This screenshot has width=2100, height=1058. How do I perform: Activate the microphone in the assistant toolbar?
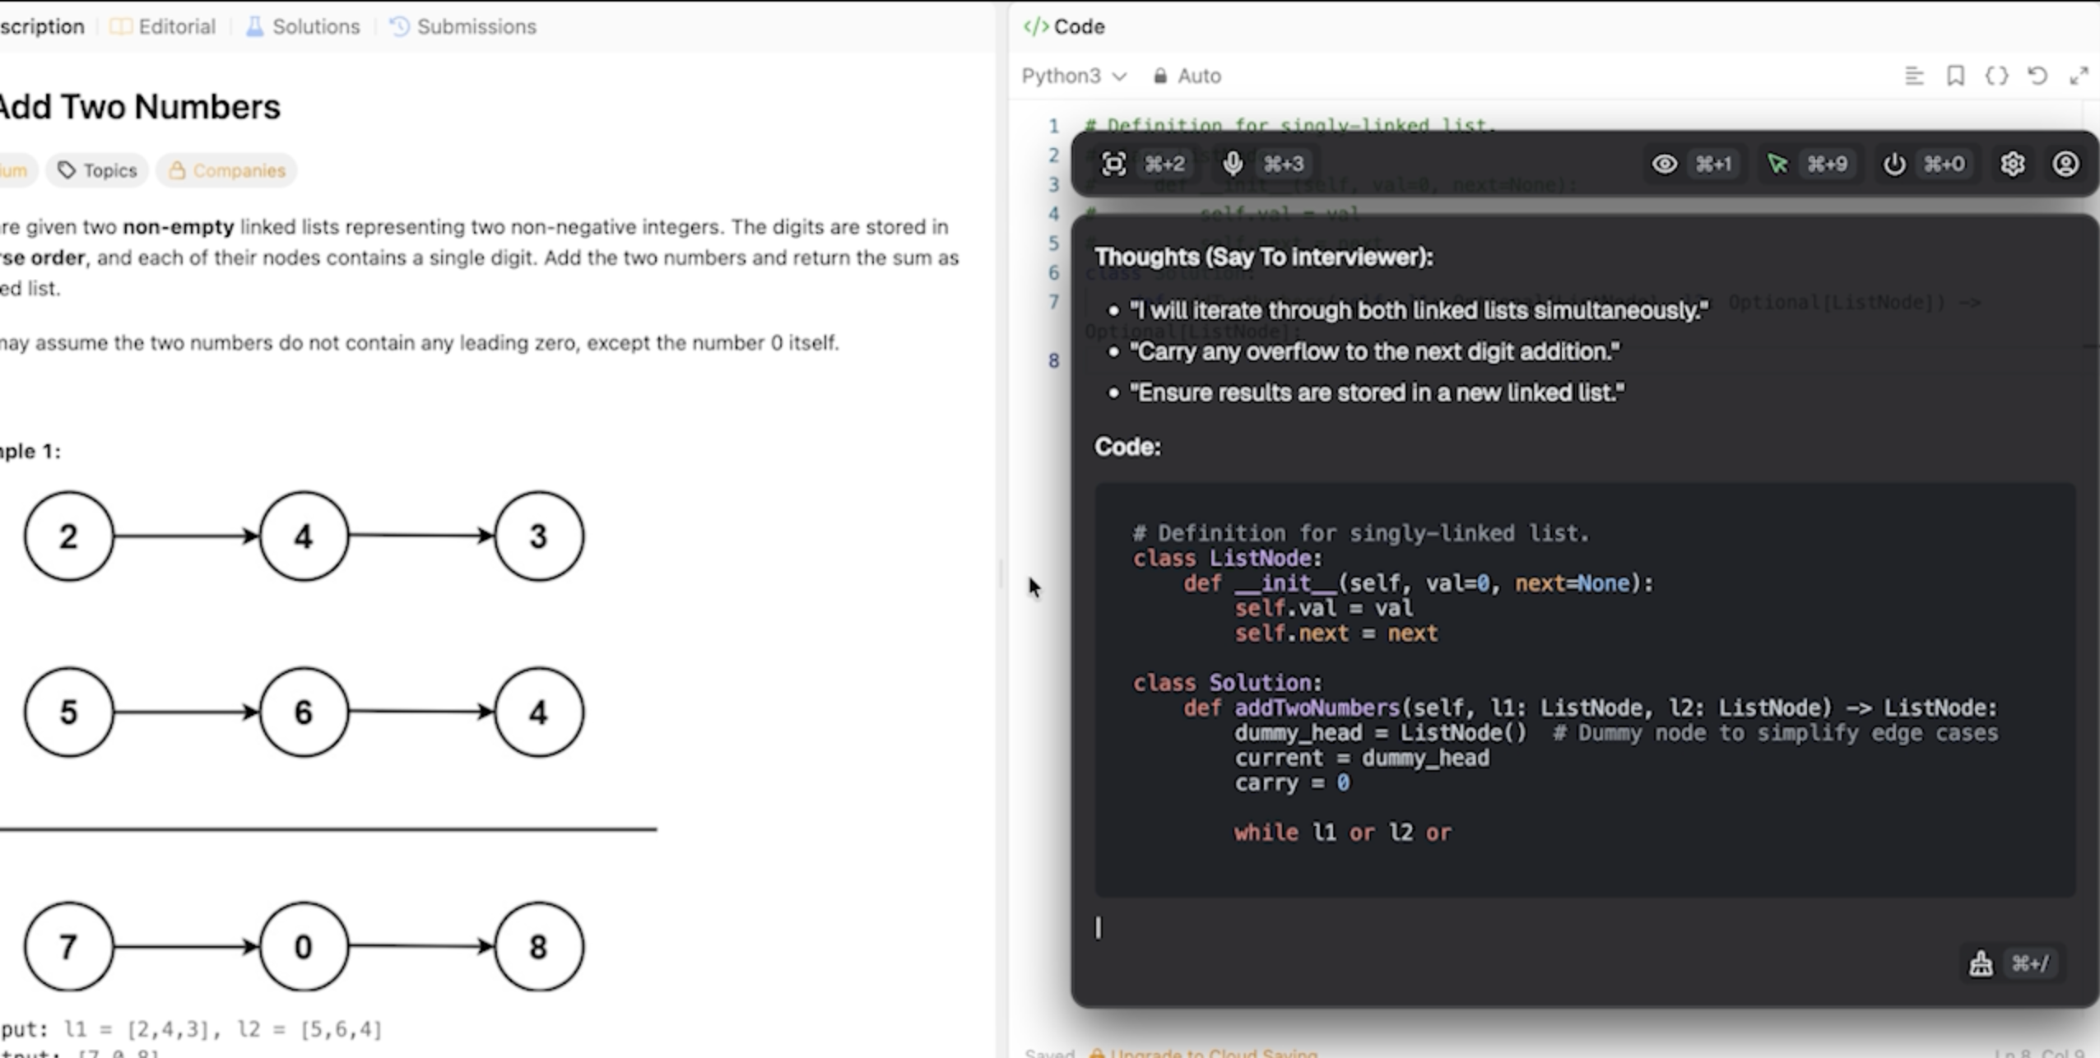click(1233, 164)
